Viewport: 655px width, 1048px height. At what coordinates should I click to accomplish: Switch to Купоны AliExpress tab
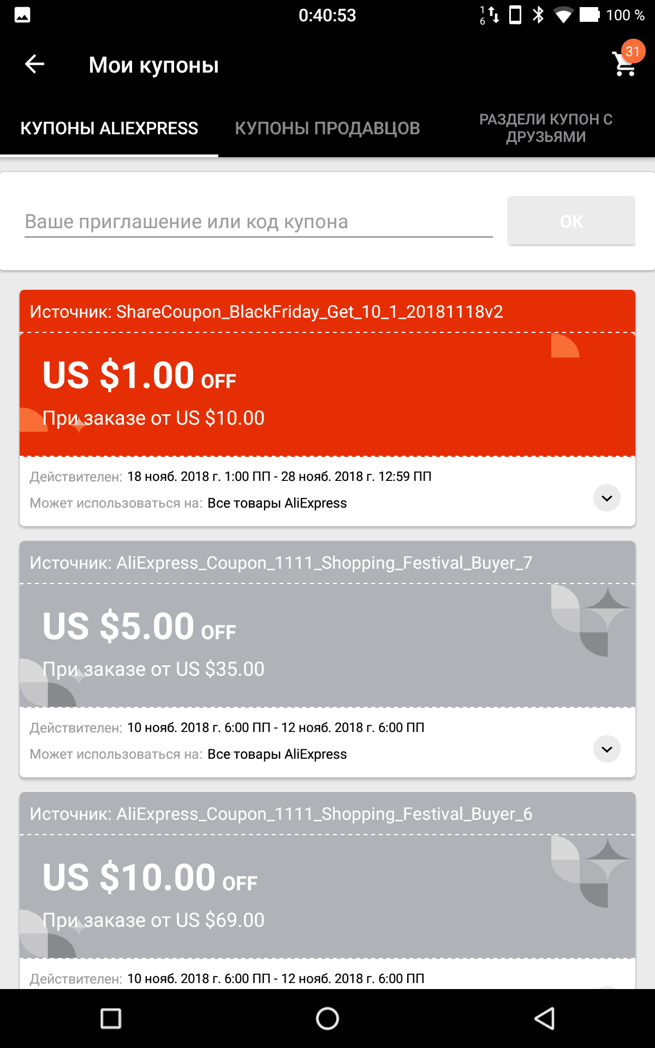(109, 128)
